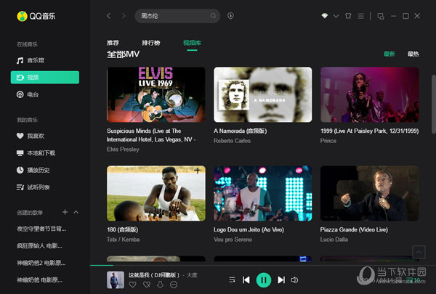Image resolution: width=436 pixels, height=294 pixels.
Task: Switch to 推荐 tab
Action: 113,43
